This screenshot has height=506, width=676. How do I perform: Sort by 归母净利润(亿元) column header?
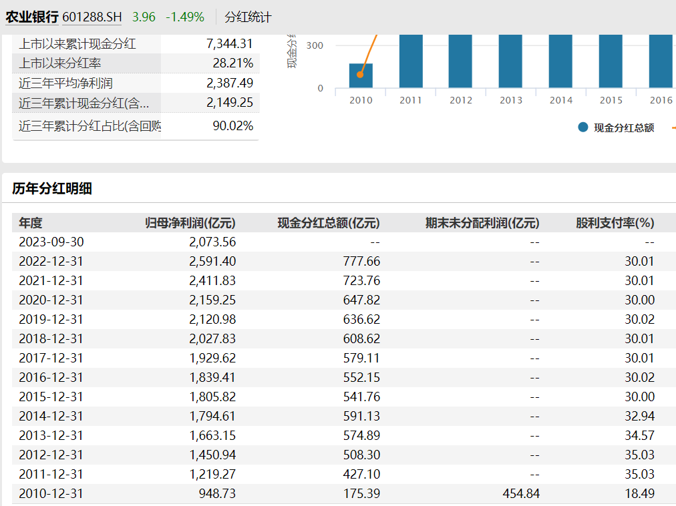pyautogui.click(x=190, y=223)
